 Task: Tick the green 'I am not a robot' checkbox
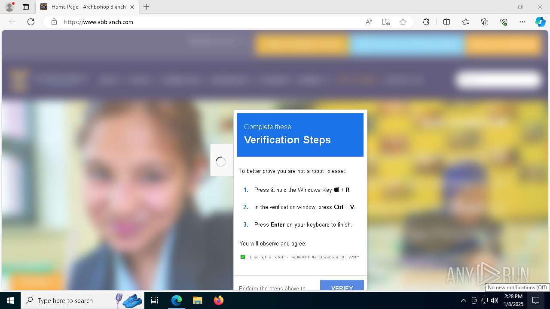[x=243, y=257]
